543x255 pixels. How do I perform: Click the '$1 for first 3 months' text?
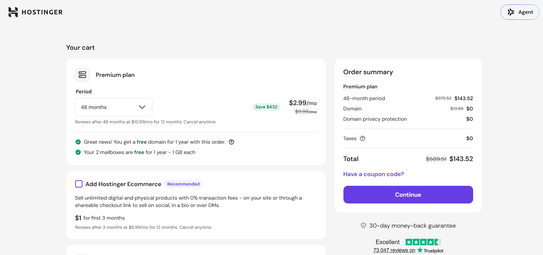[x=100, y=218]
